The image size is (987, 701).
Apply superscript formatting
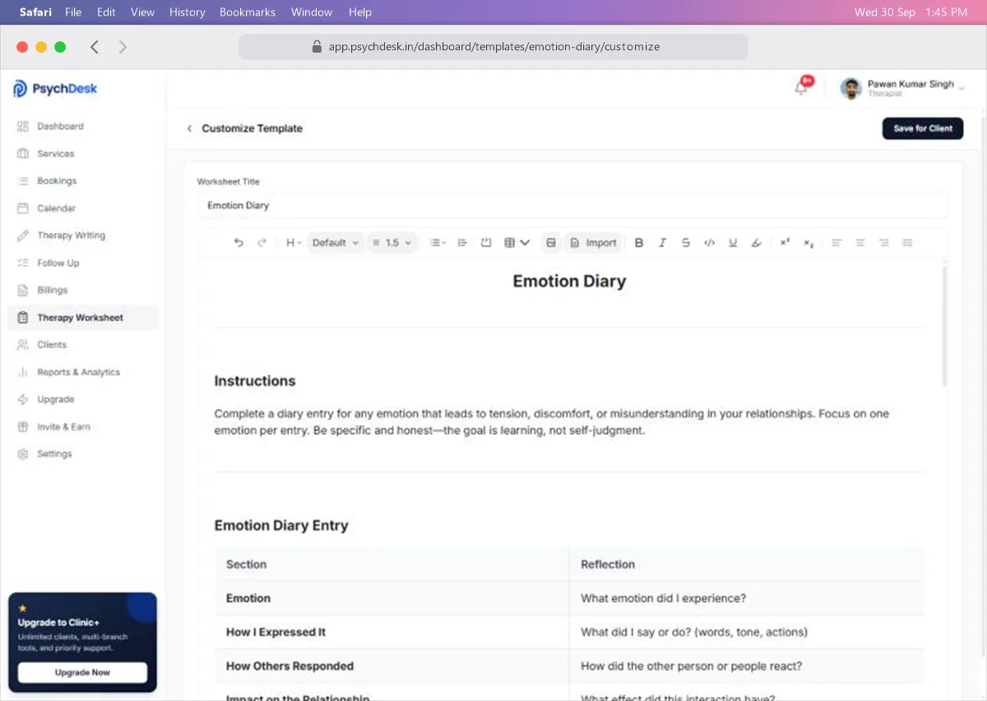[x=785, y=243]
